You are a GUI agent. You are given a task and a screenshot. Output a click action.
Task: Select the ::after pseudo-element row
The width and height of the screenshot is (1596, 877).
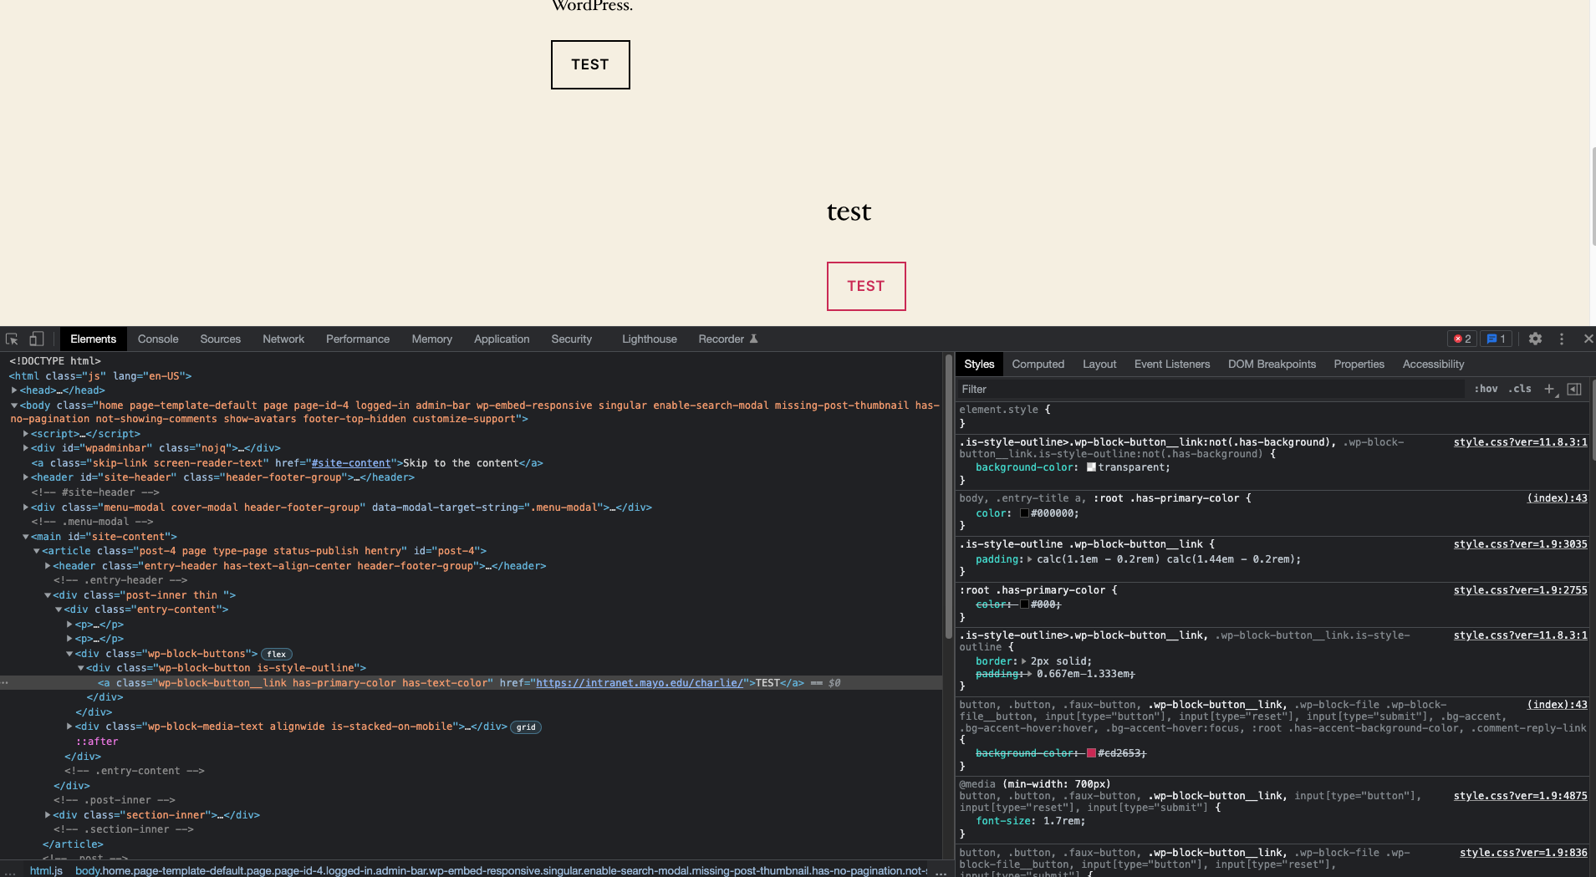(97, 742)
